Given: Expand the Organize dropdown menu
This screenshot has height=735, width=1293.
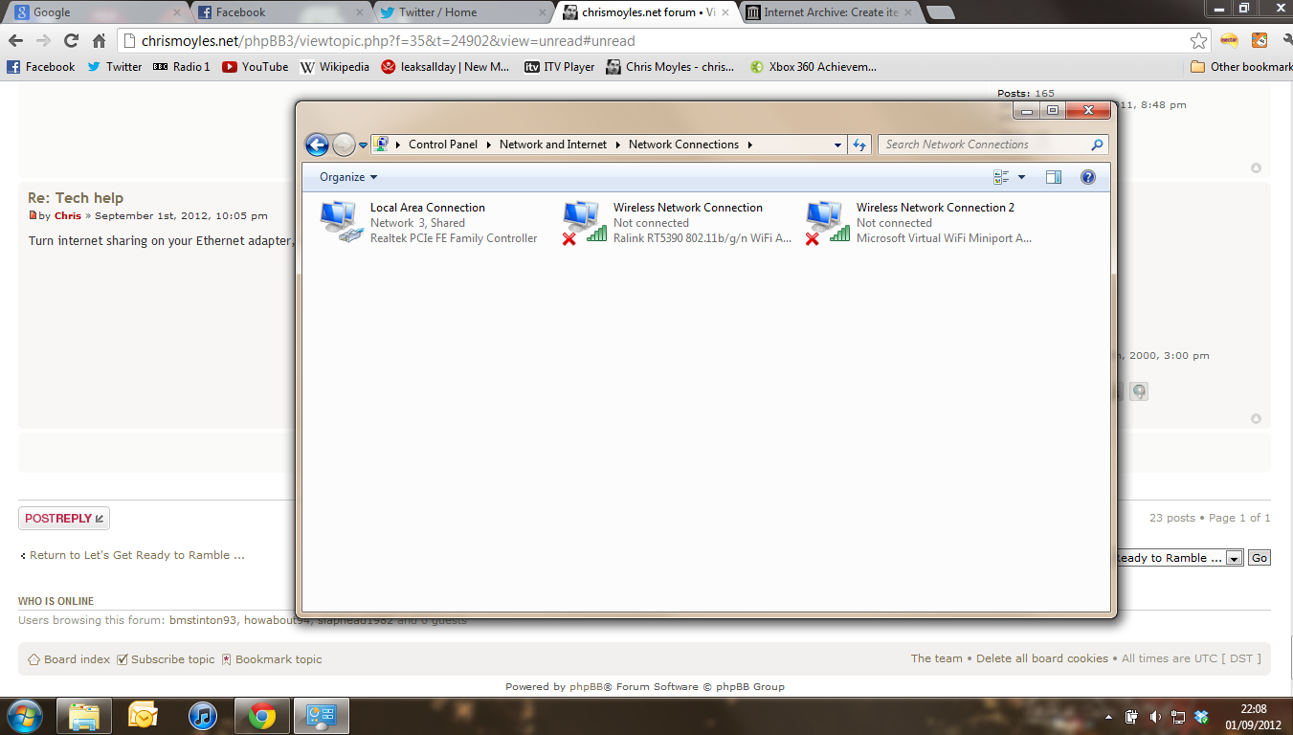Looking at the screenshot, I should [x=348, y=177].
